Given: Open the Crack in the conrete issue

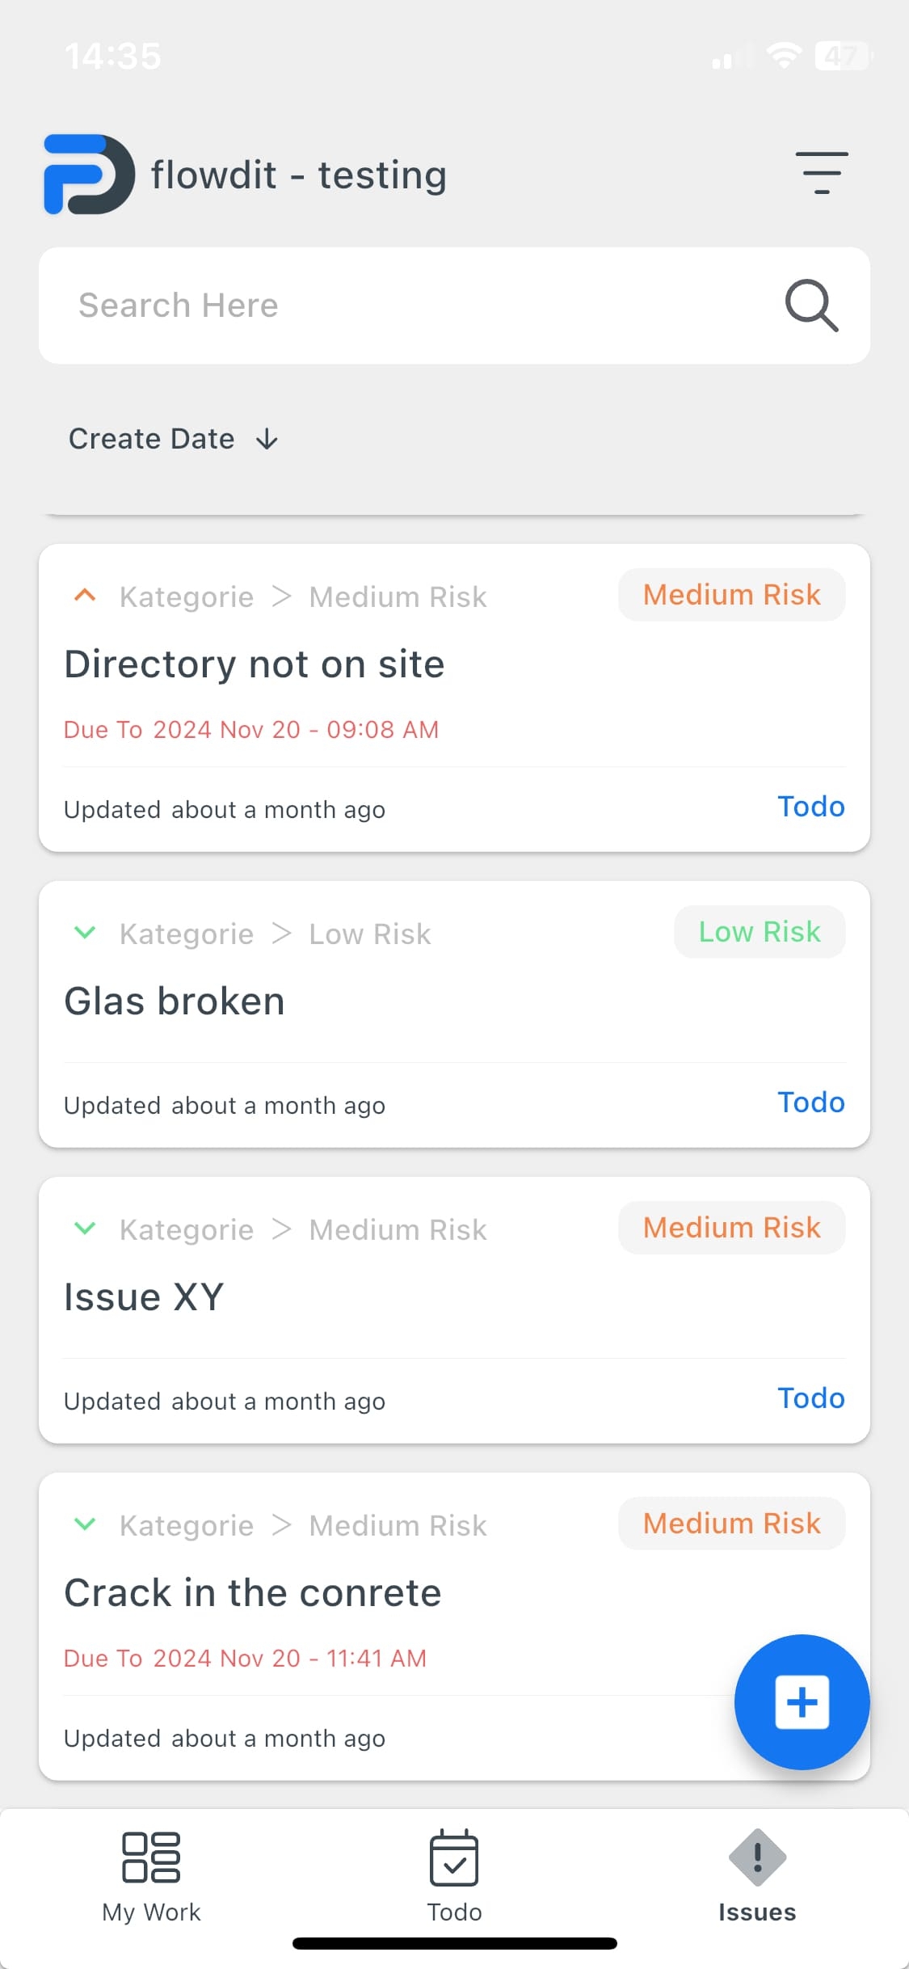Looking at the screenshot, I should 253,1593.
